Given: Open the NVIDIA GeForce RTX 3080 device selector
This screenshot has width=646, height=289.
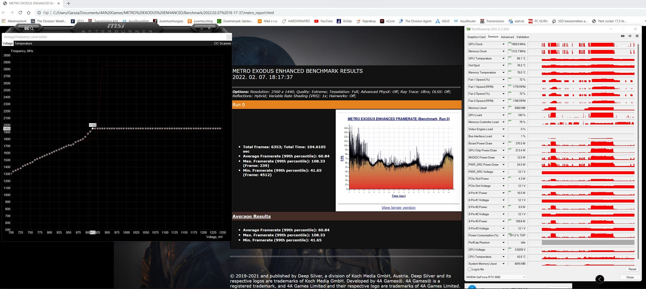Looking at the screenshot, I should coord(496,277).
